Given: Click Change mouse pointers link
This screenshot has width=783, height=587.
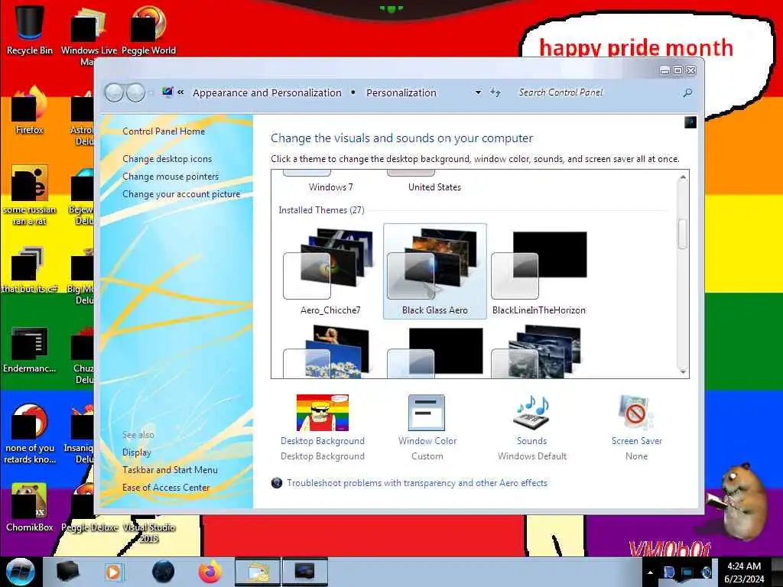Looking at the screenshot, I should coord(171,177).
